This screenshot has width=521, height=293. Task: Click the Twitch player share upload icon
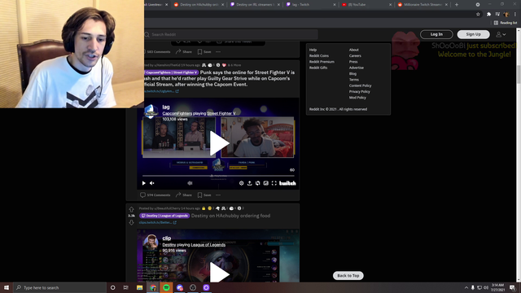[x=250, y=183]
